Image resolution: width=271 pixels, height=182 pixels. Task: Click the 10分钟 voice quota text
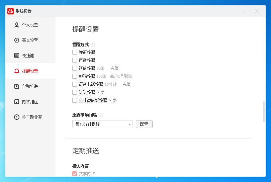coord(111,84)
